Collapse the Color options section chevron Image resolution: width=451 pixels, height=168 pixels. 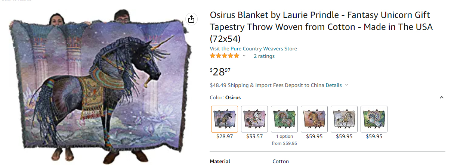click(x=442, y=97)
